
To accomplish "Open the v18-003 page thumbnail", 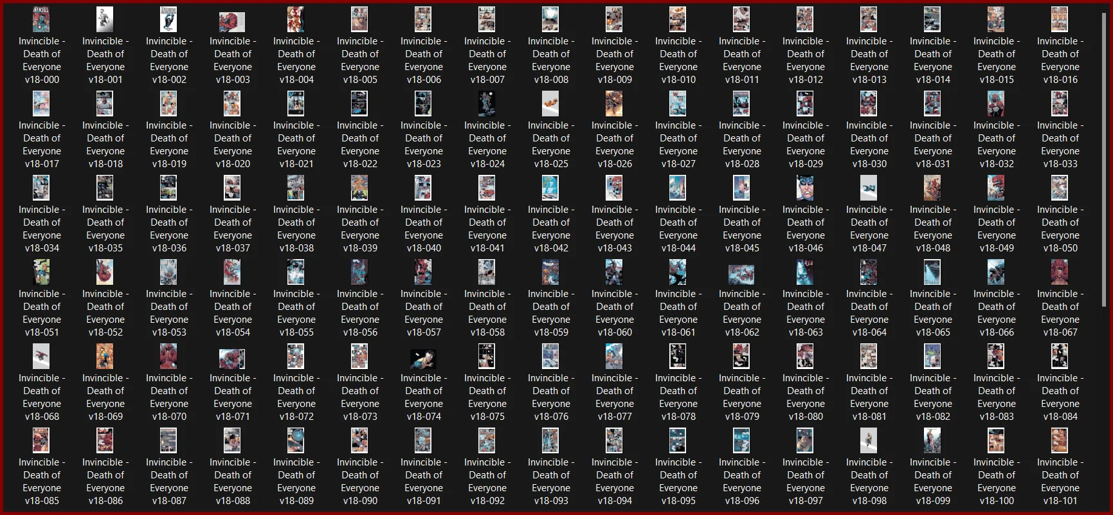I will coord(232,22).
